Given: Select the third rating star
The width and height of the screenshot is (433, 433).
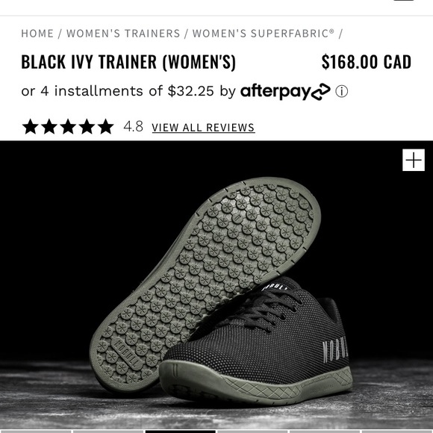Looking at the screenshot, I should coord(68,127).
